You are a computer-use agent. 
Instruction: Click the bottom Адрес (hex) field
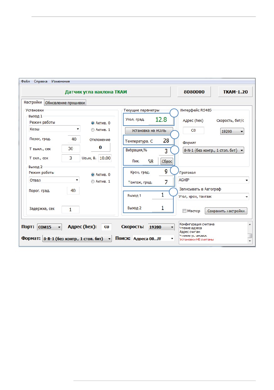tap(107, 227)
